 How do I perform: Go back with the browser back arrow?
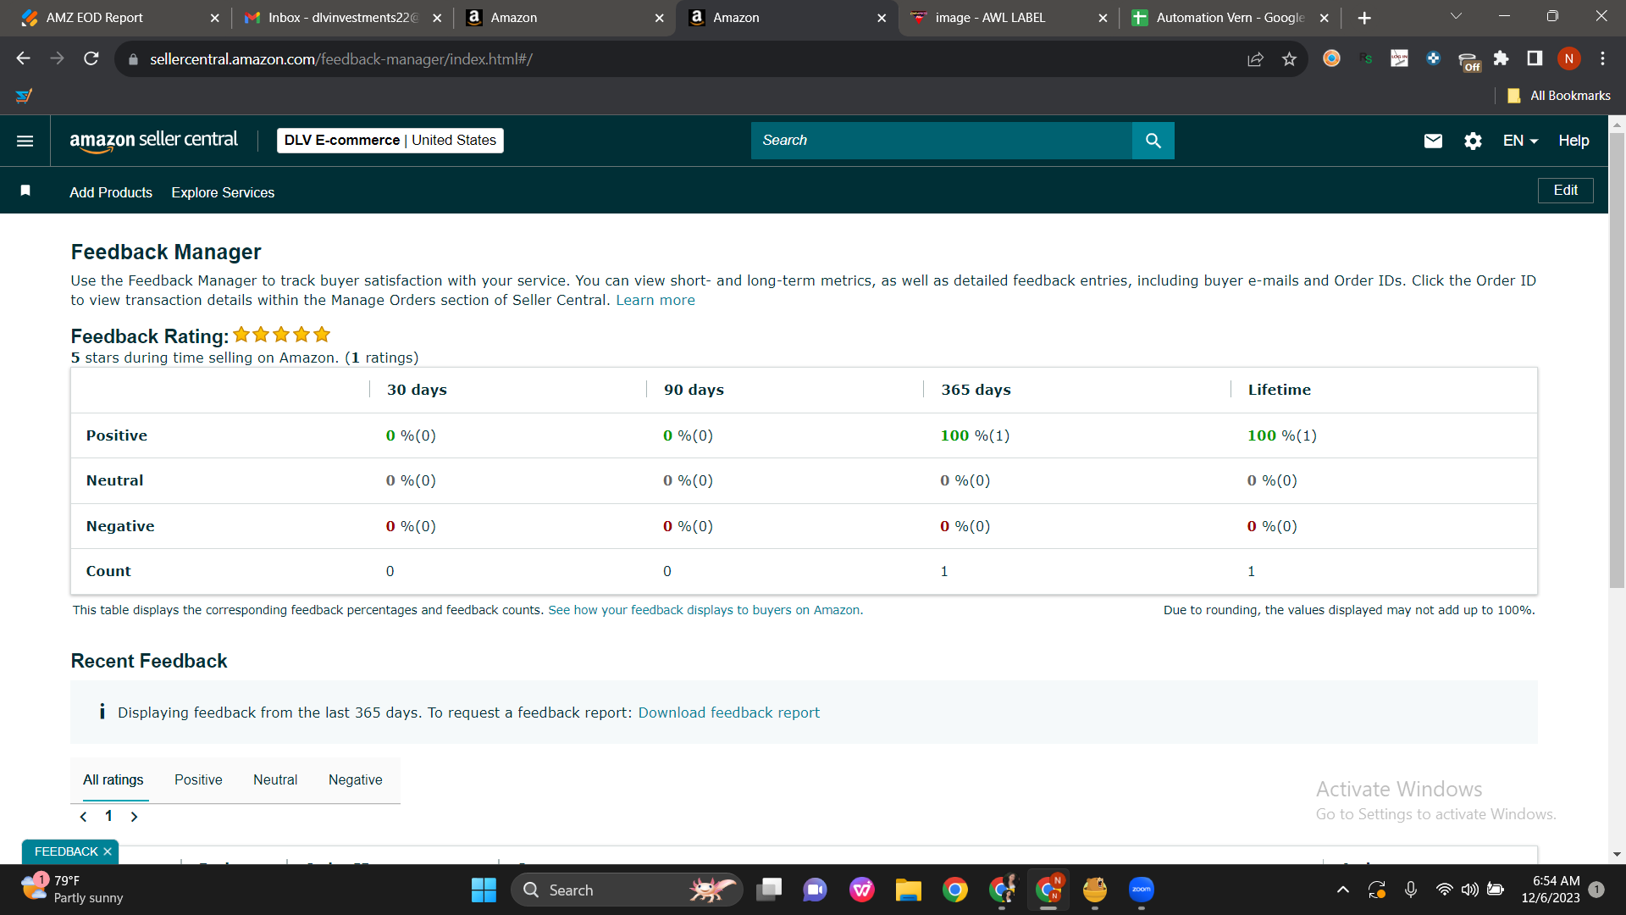point(24,58)
